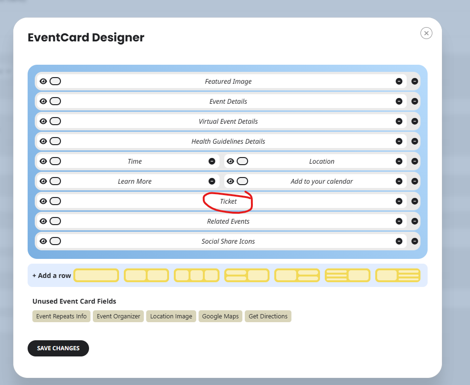Image resolution: width=470 pixels, height=385 pixels.
Task: Click the pill switch next to Time
Action: pos(55,161)
